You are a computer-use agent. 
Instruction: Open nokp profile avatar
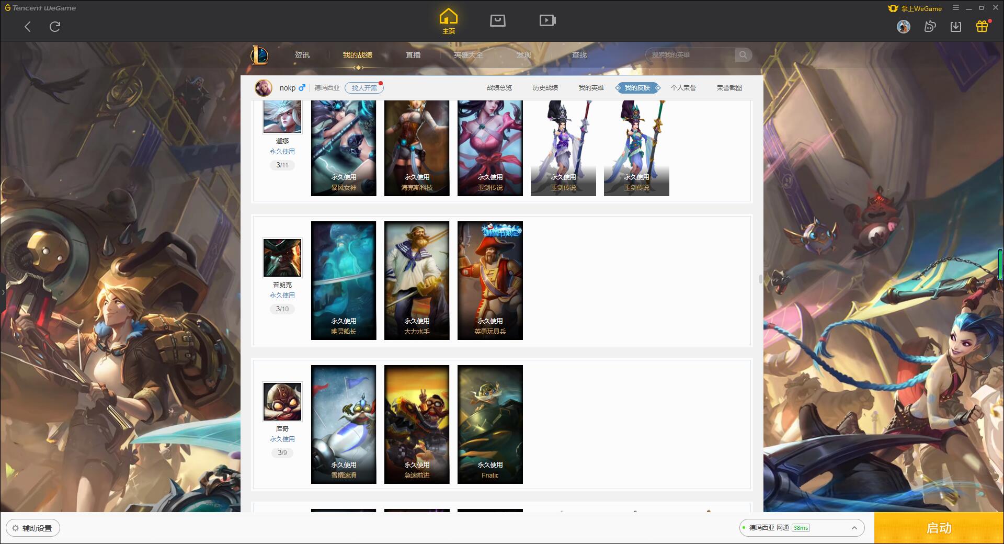[264, 88]
